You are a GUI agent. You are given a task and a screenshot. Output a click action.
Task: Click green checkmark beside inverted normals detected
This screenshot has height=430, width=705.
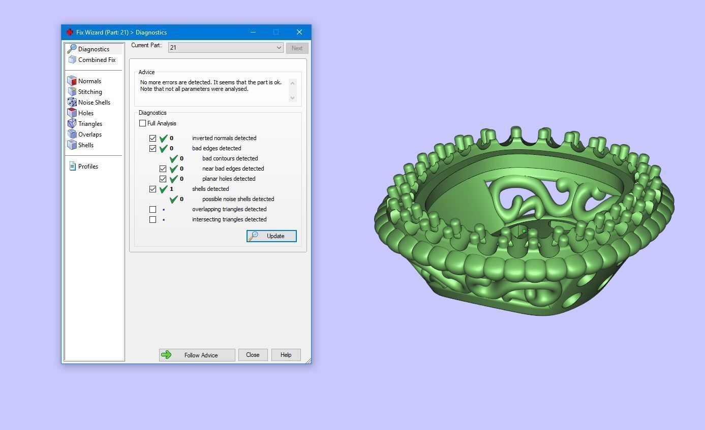point(164,138)
